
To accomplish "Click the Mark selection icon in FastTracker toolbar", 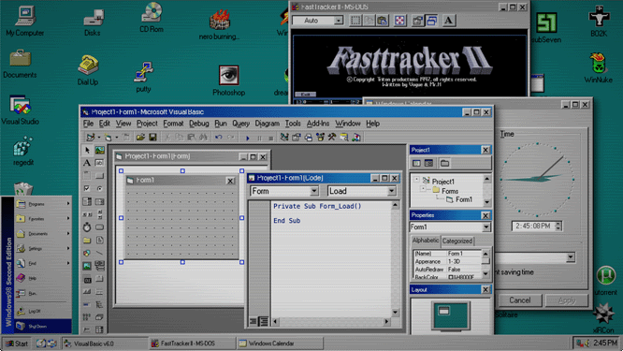I will point(355,21).
